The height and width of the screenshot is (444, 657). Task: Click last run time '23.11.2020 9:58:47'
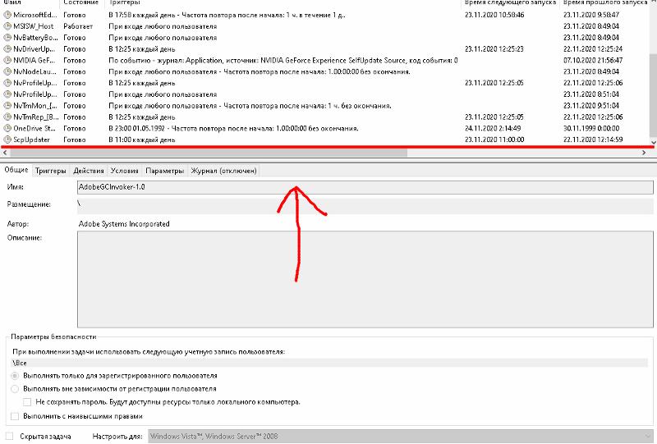click(591, 15)
